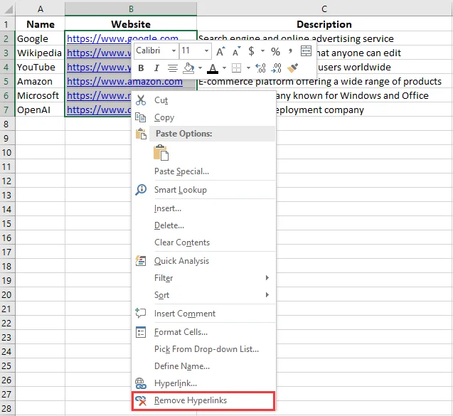The width and height of the screenshot is (453, 416).
Task: Open Hyperlink... dialog
Action: tap(203, 383)
